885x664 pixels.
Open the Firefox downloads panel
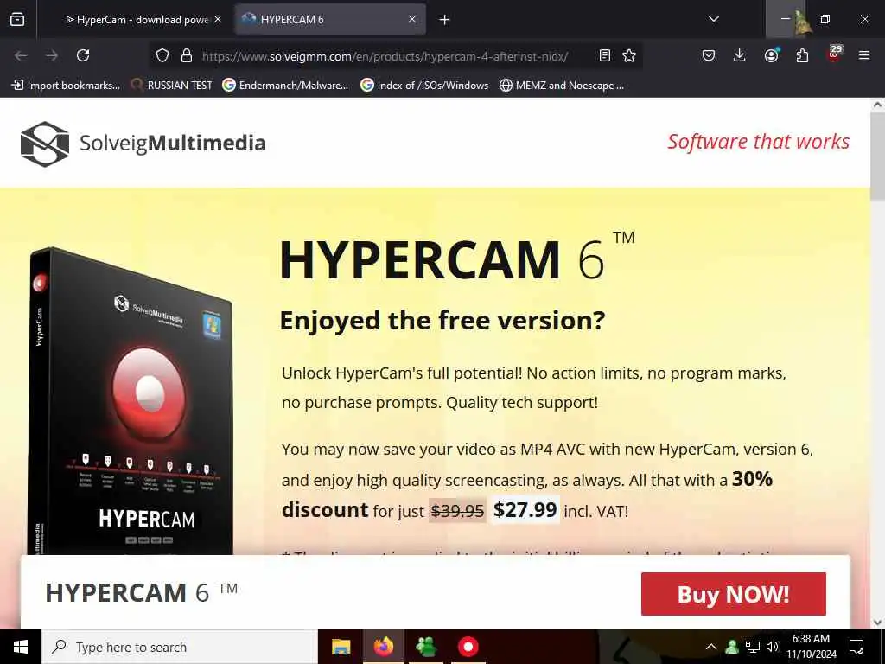pyautogui.click(x=740, y=55)
